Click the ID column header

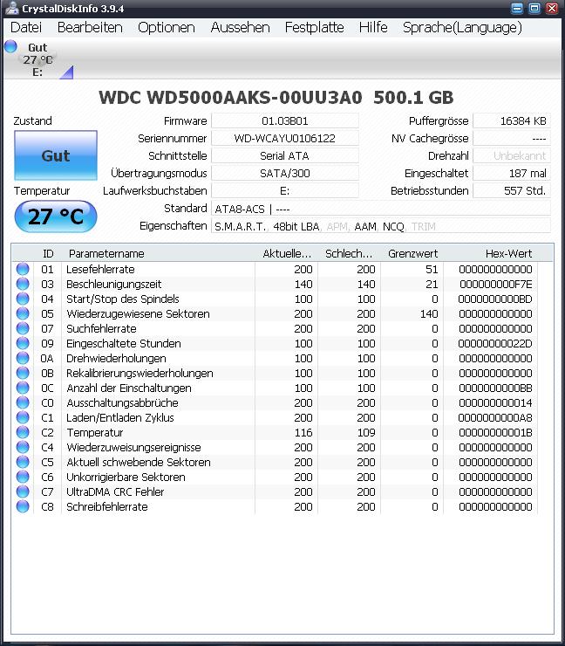coord(48,253)
